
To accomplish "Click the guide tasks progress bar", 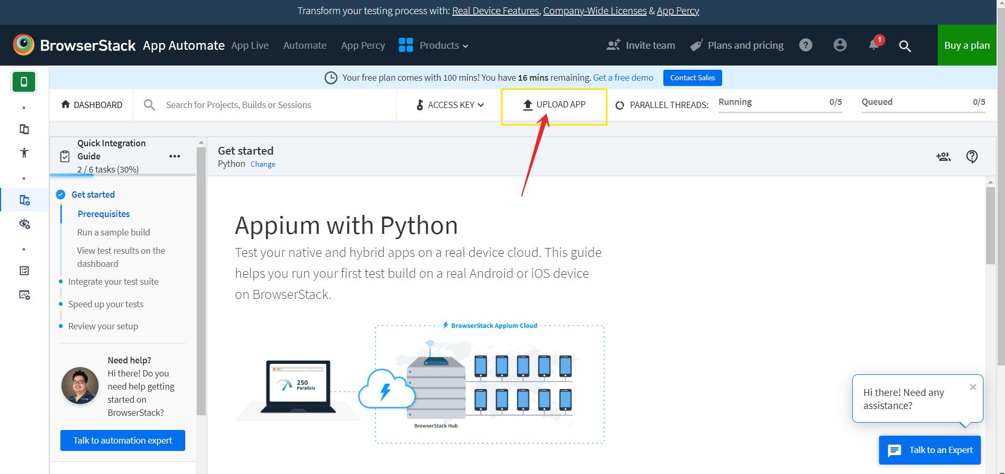I will tap(123, 175).
